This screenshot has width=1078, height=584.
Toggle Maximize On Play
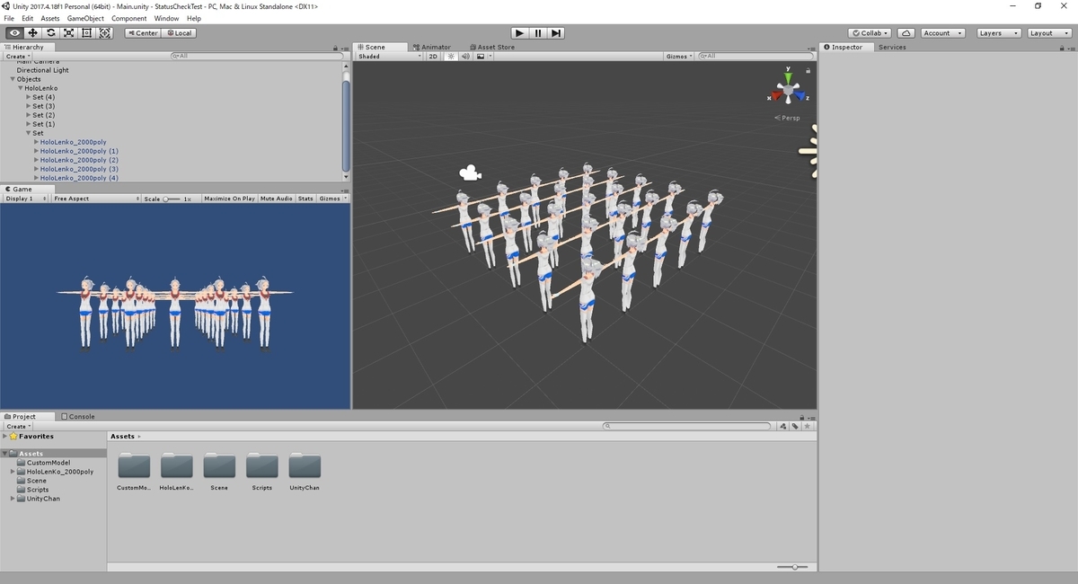[x=230, y=199]
